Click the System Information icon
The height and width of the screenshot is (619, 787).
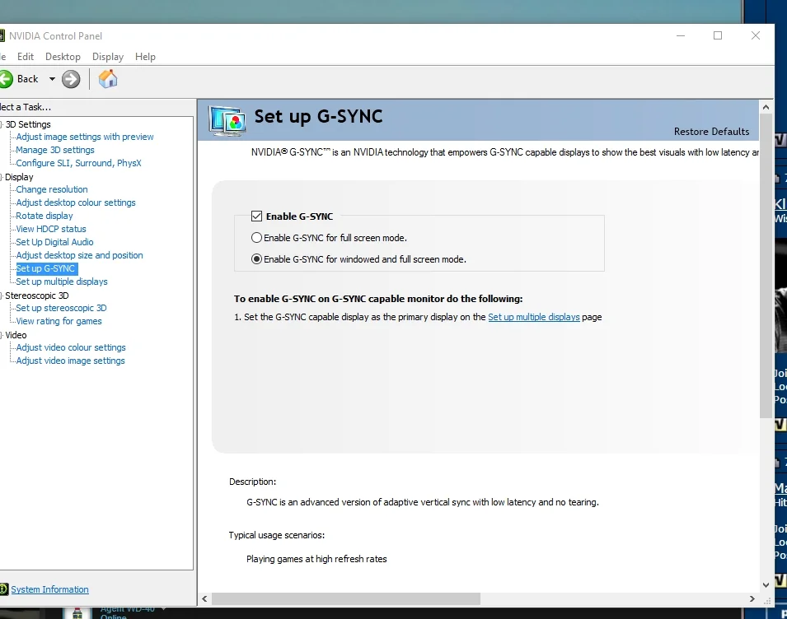pos(4,589)
